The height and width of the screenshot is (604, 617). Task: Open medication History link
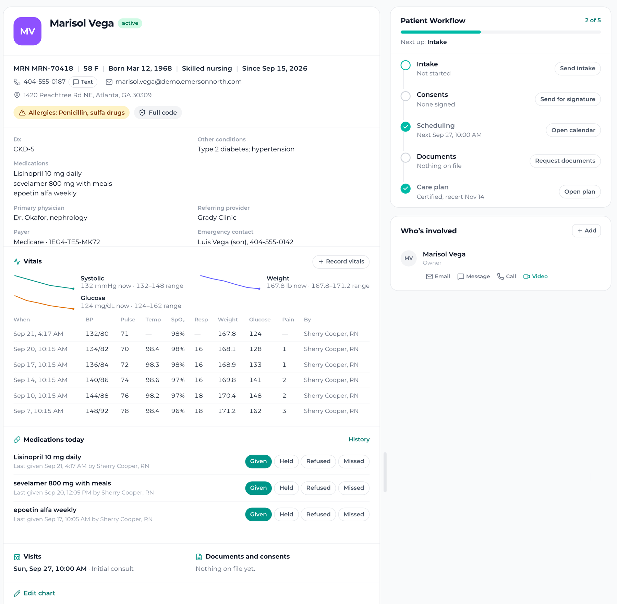coord(359,440)
